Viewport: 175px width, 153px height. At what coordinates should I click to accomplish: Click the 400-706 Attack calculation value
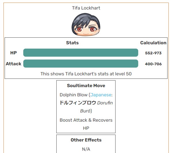pos(153,64)
